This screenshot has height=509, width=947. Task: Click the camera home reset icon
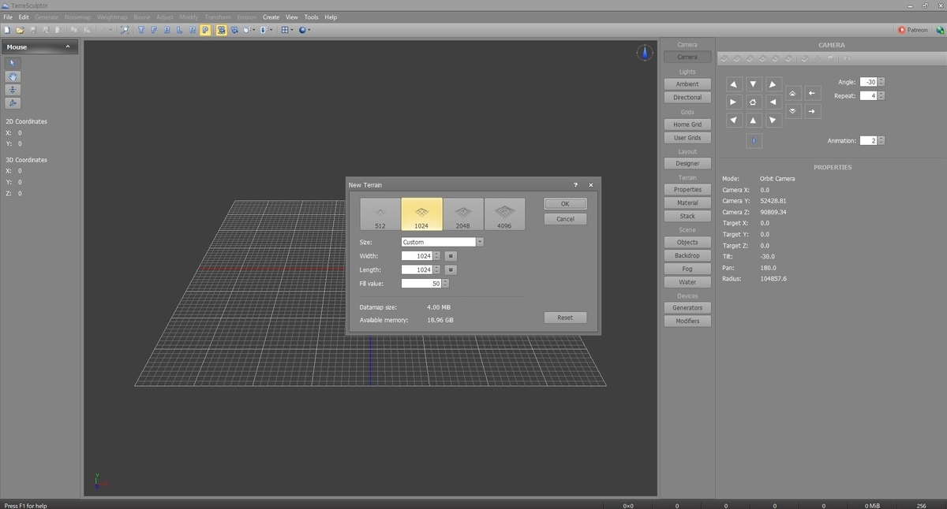coord(754,102)
